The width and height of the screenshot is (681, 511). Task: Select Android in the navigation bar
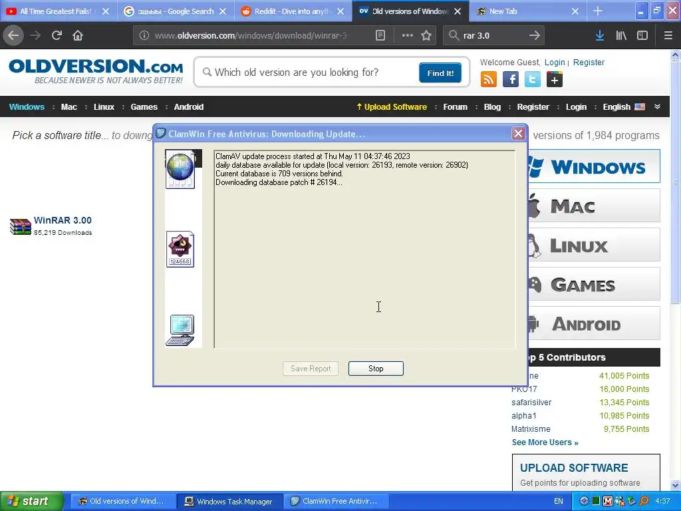coord(188,107)
